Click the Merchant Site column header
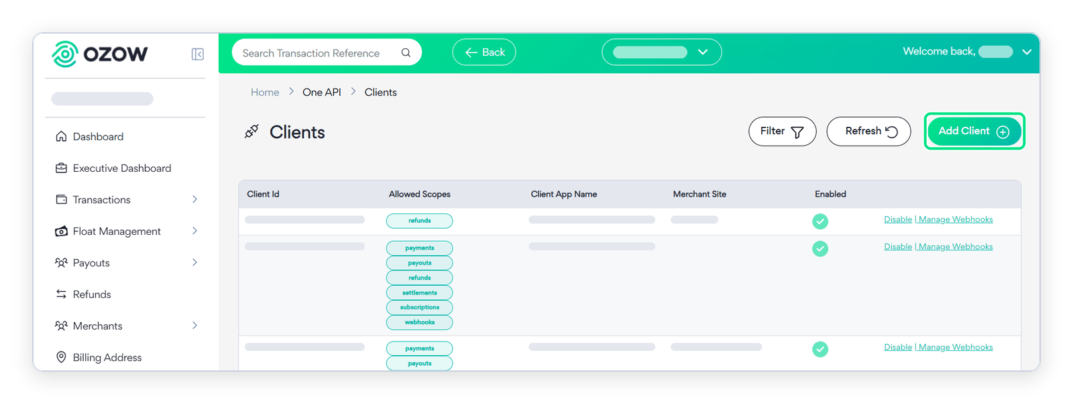 699,194
